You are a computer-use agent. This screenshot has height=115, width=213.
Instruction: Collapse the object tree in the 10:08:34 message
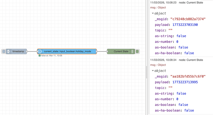(x=153, y=71)
